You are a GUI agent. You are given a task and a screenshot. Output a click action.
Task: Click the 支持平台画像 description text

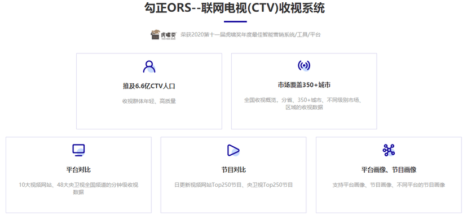point(389,185)
